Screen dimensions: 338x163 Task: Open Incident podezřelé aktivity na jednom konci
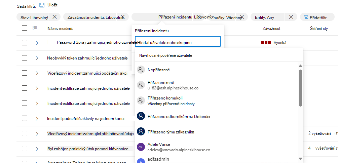pyautogui.click(x=86, y=118)
